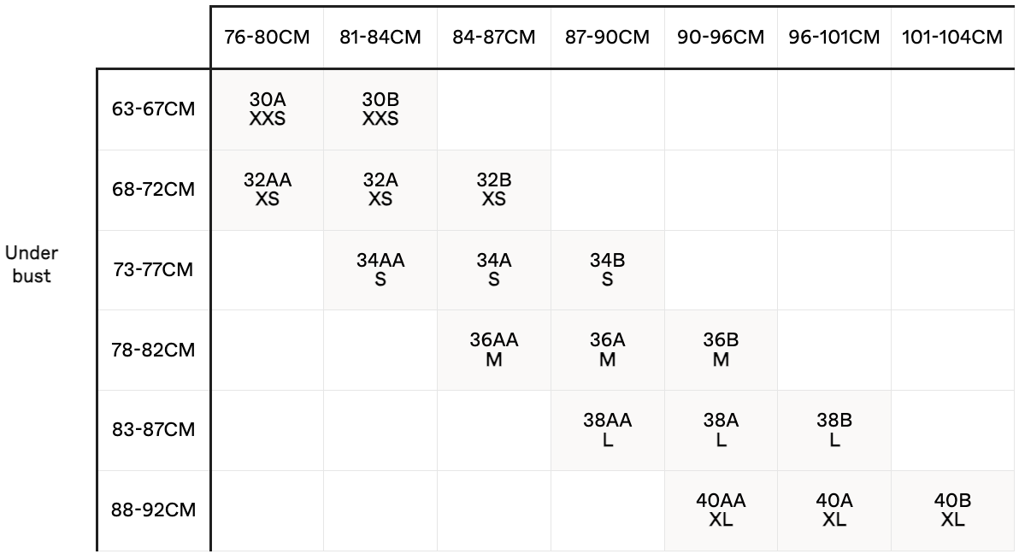Select the 90-96CM column header

pyautogui.click(x=721, y=38)
